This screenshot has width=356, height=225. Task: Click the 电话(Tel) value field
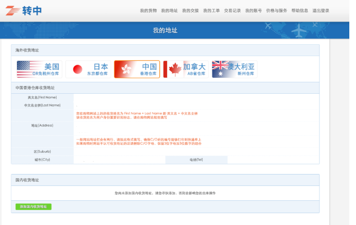click(273, 160)
